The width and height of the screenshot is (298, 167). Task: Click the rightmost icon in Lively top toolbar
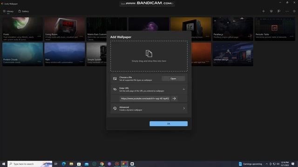[x=294, y=11]
